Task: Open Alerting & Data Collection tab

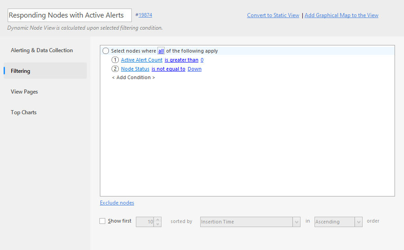Action: [42, 50]
